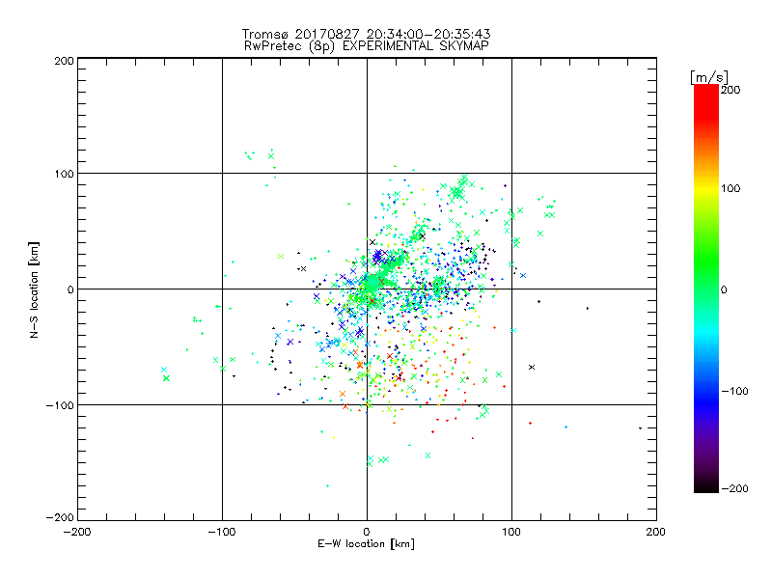Click the colorbar tick label '-100'
This screenshot has height=579, width=772.
[x=734, y=391]
